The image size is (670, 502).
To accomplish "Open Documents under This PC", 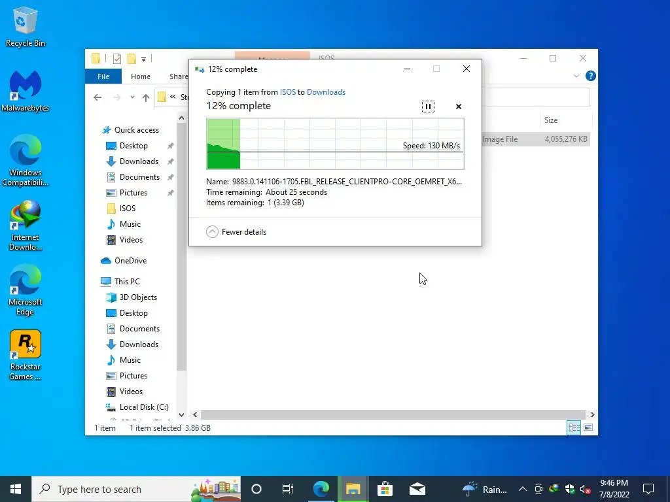I will [133, 329].
